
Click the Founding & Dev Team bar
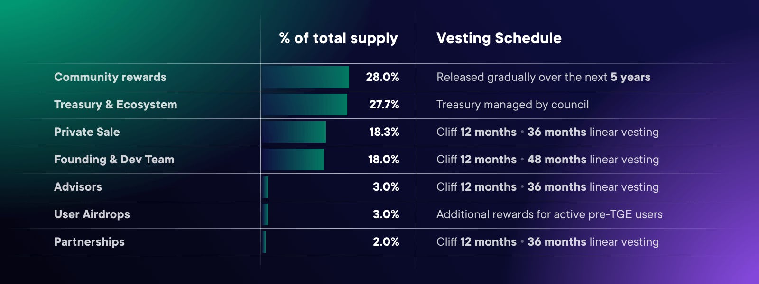(293, 160)
